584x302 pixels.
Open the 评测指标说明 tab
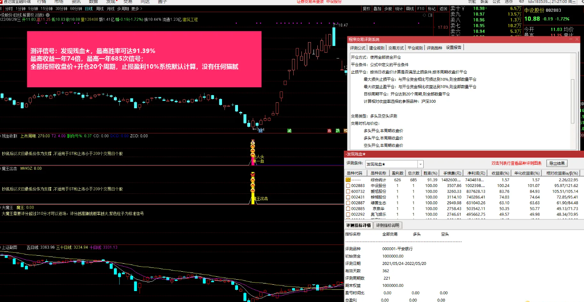pyautogui.click(x=389, y=225)
